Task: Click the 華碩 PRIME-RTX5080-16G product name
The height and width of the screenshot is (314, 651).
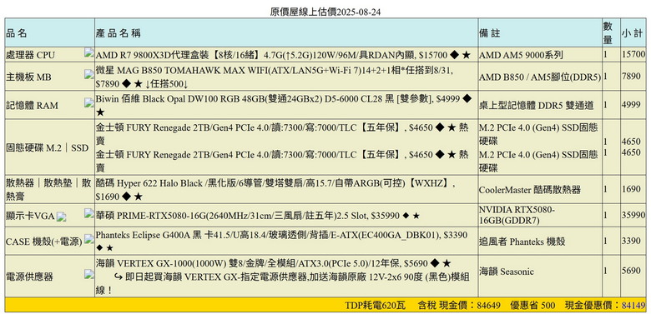Action: 258,216
